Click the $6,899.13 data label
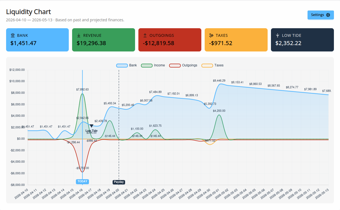This screenshot has width=340, height=210. (192, 95)
